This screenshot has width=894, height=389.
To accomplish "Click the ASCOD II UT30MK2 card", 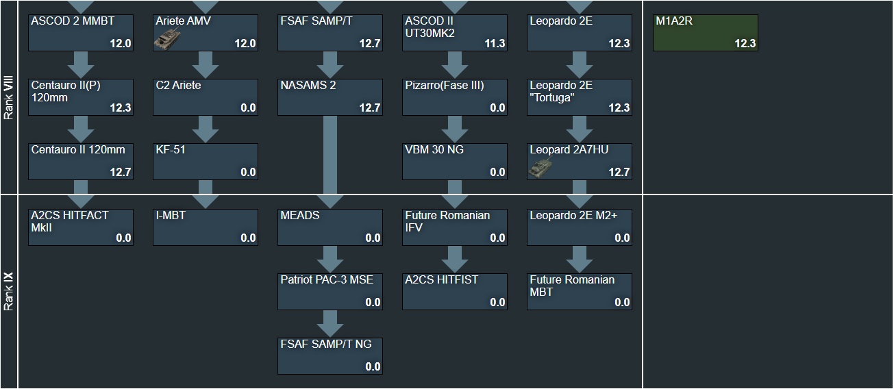I will tap(455, 33).
